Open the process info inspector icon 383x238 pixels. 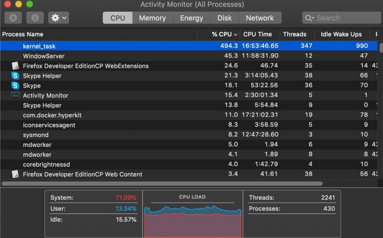point(35,18)
